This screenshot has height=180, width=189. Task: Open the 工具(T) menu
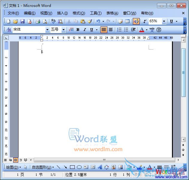pyautogui.click(x=96, y=13)
